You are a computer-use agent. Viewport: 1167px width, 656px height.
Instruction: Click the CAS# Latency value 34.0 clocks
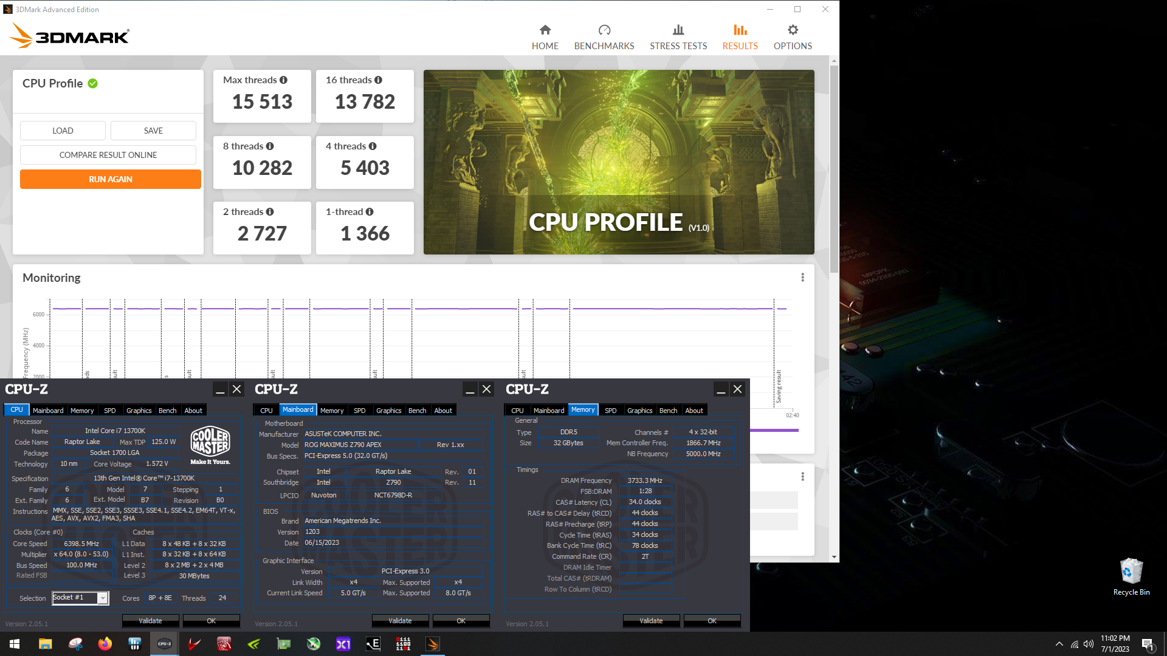645,502
